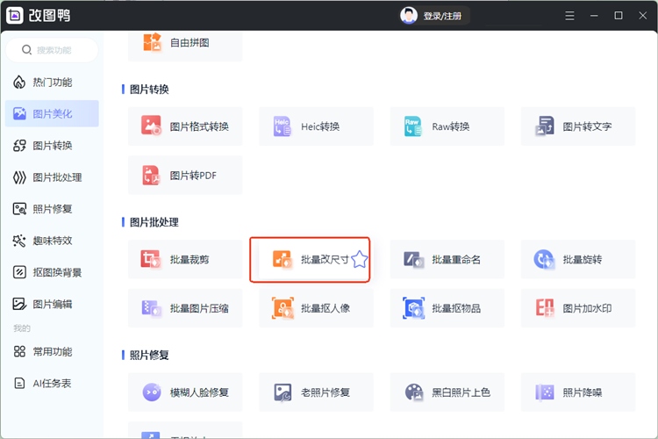
Task: Select 图片转换 in the sidebar
Action: [52, 146]
